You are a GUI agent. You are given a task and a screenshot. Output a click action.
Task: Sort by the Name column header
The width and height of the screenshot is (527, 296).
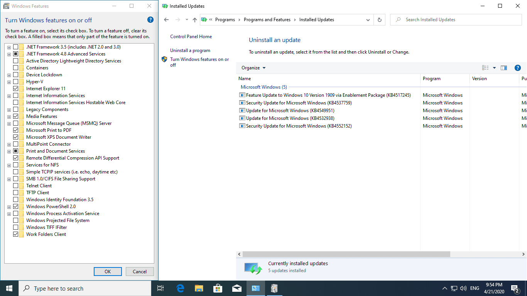328,79
